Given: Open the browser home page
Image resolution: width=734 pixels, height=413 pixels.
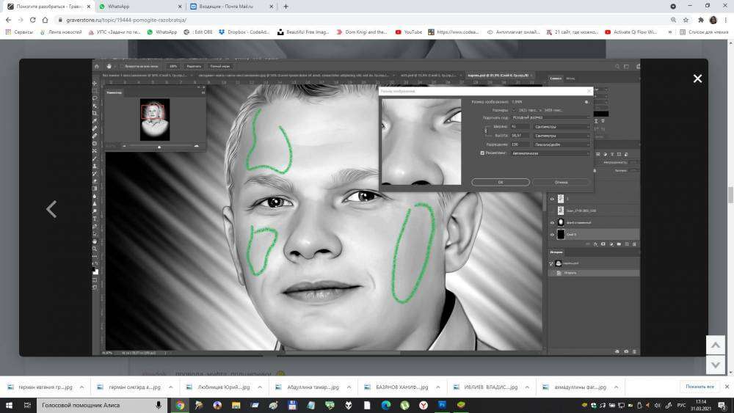Looking at the screenshot, I should (x=45, y=20).
